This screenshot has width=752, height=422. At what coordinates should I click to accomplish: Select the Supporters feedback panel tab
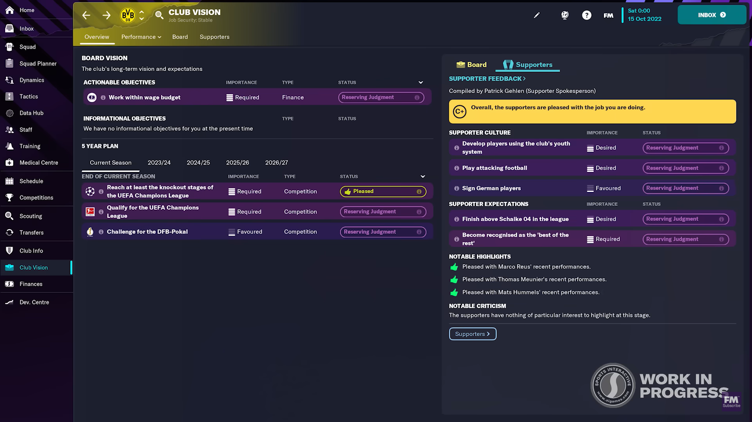click(527, 65)
